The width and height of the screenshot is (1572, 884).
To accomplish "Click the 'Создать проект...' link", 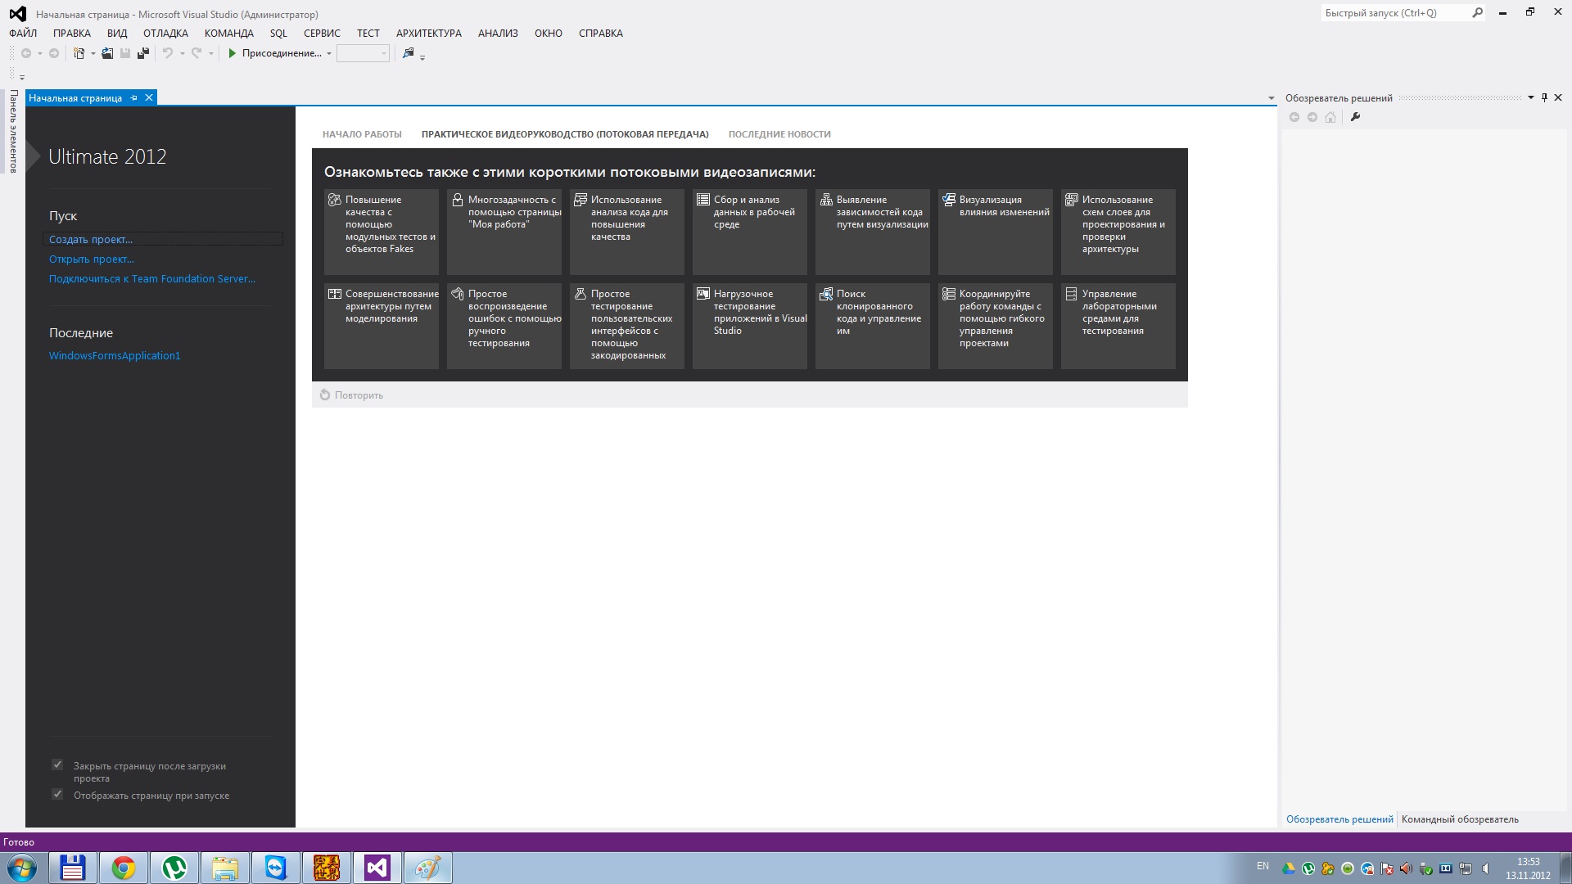I will click(90, 240).
